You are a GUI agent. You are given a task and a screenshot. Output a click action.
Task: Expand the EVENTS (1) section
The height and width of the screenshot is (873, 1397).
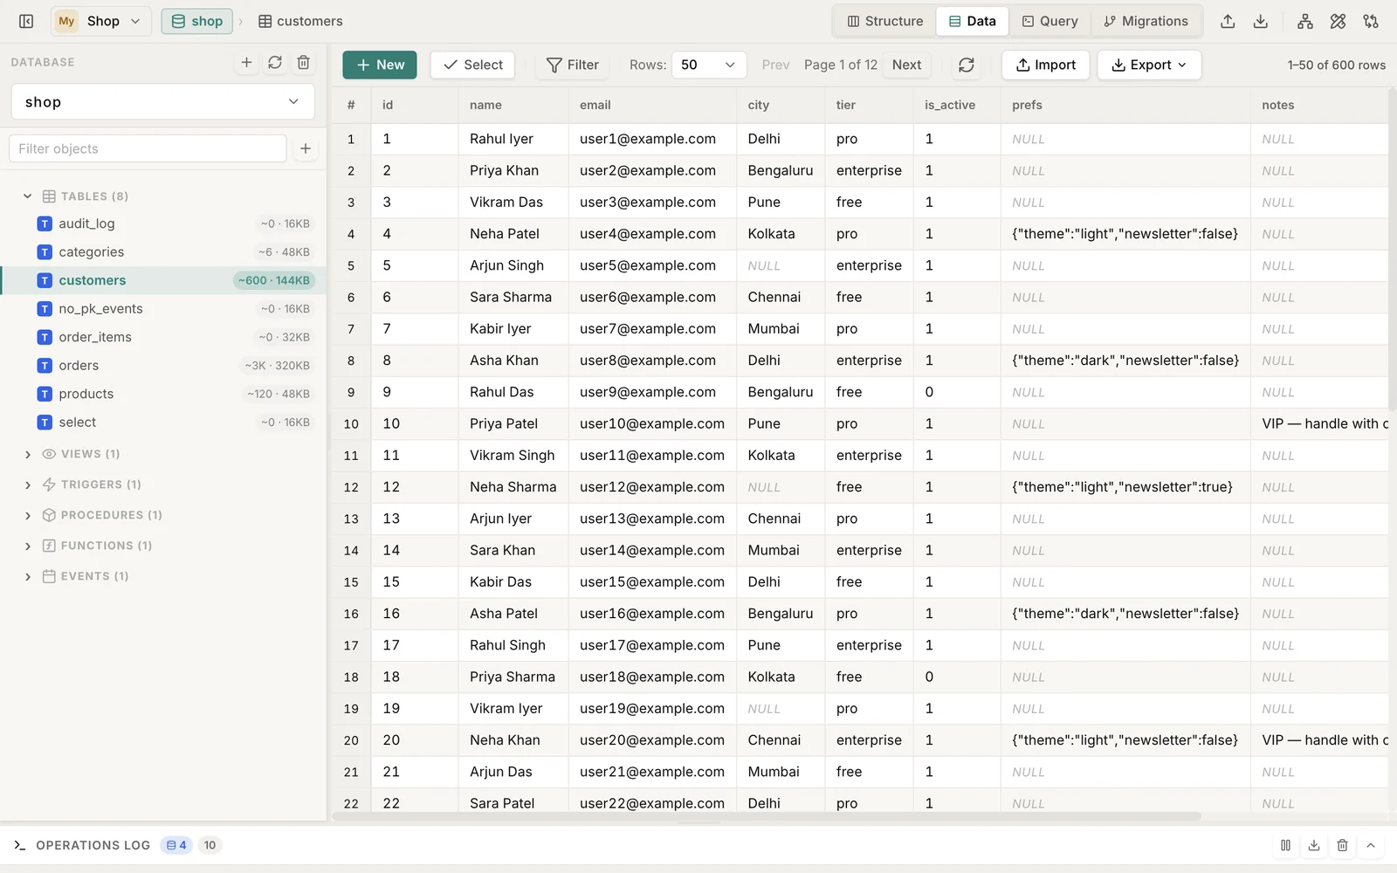point(27,576)
